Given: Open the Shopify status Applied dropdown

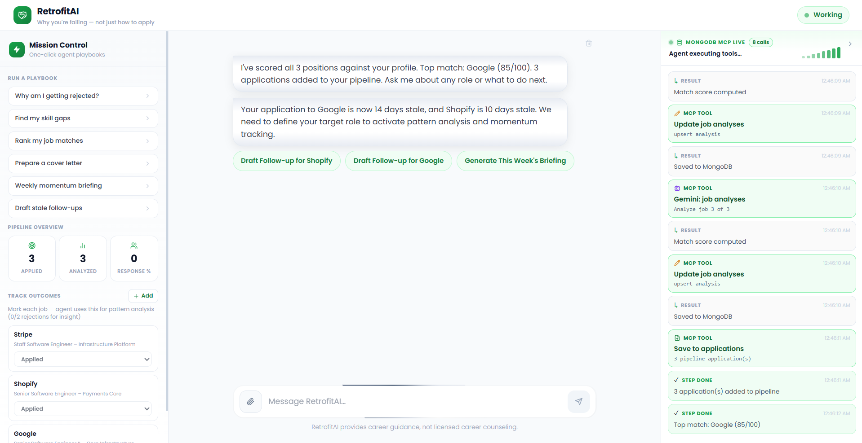Looking at the screenshot, I should pyautogui.click(x=83, y=408).
